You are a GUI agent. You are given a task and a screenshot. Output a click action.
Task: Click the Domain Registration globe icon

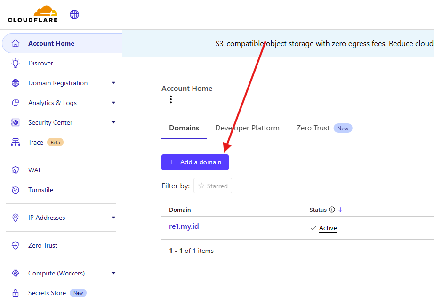(16, 83)
